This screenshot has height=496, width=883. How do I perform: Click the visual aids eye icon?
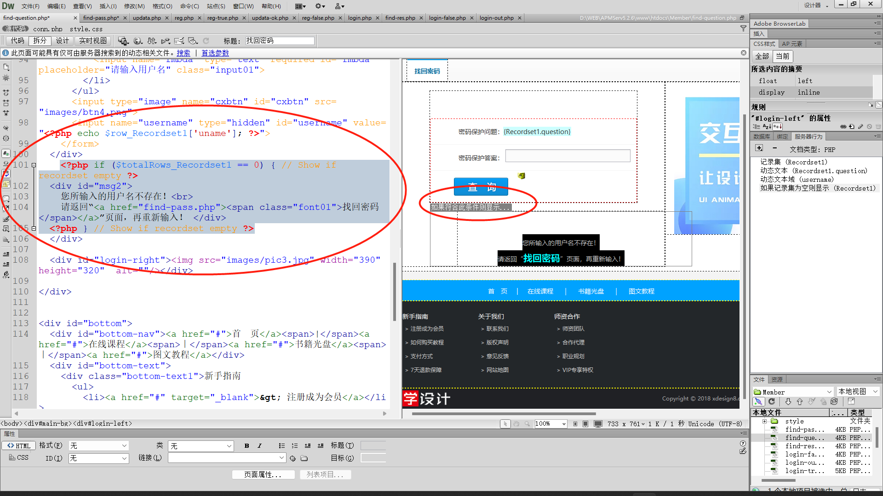(x=193, y=41)
